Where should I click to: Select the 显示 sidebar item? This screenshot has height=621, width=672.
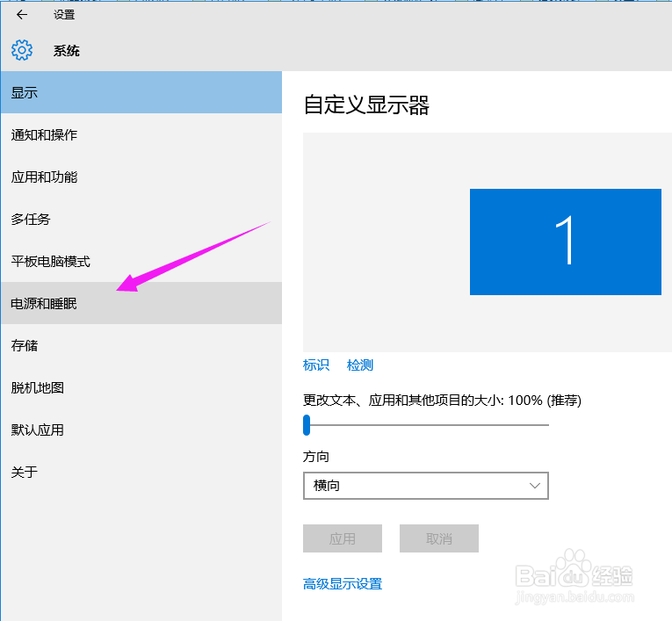(x=141, y=92)
